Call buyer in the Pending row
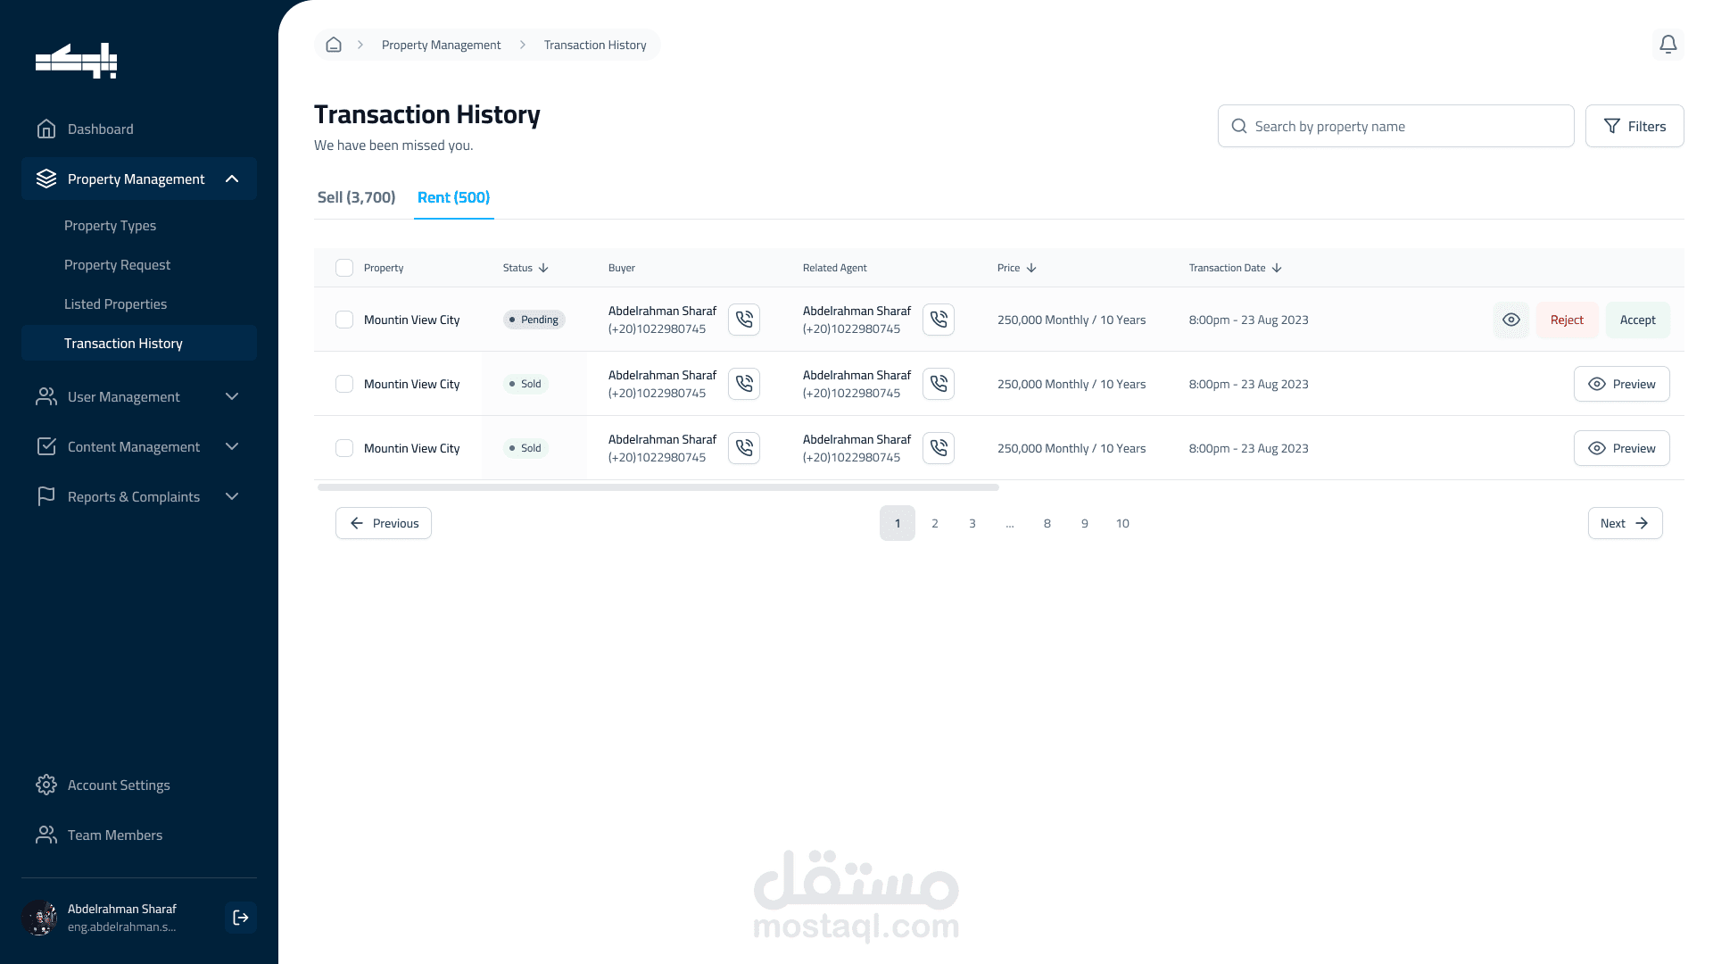The width and height of the screenshot is (1713, 964). (x=744, y=320)
